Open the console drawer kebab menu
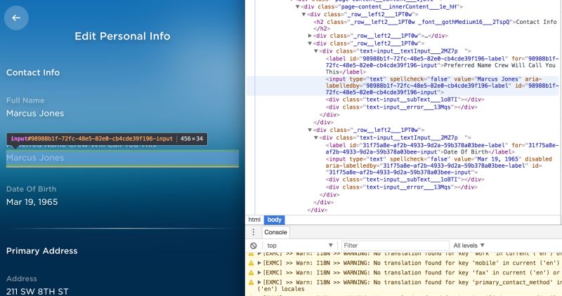This screenshot has height=296, width=562. point(254,232)
